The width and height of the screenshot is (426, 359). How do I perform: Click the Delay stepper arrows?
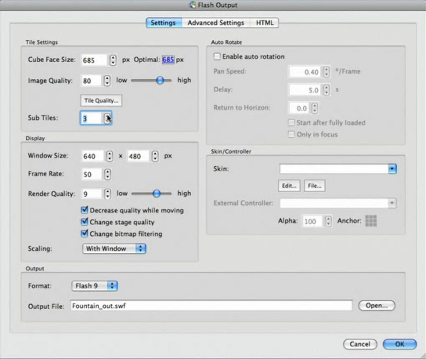(x=326, y=90)
